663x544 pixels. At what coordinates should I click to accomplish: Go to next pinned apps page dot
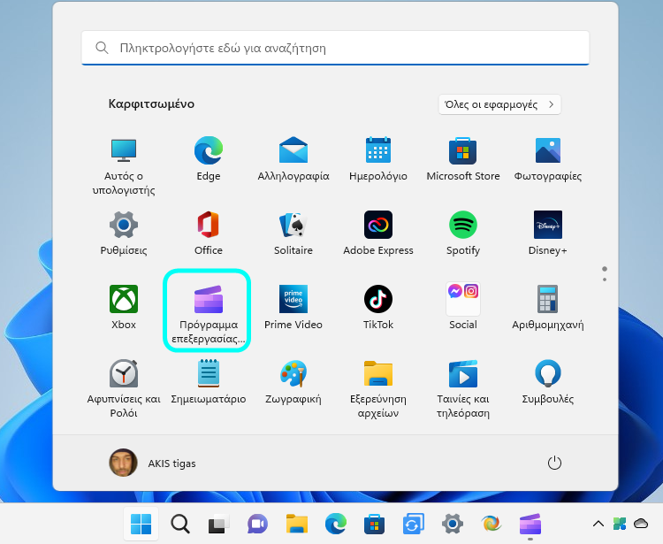(x=605, y=280)
